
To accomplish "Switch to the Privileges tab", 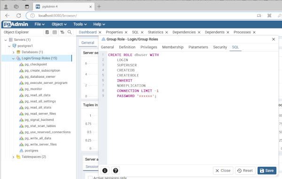I will 149,47.
